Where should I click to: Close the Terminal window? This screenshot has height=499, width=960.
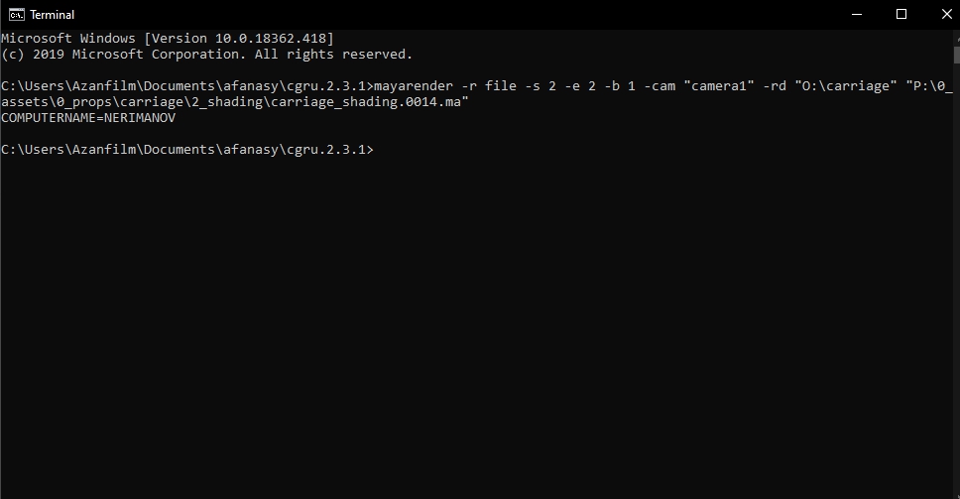coord(946,14)
